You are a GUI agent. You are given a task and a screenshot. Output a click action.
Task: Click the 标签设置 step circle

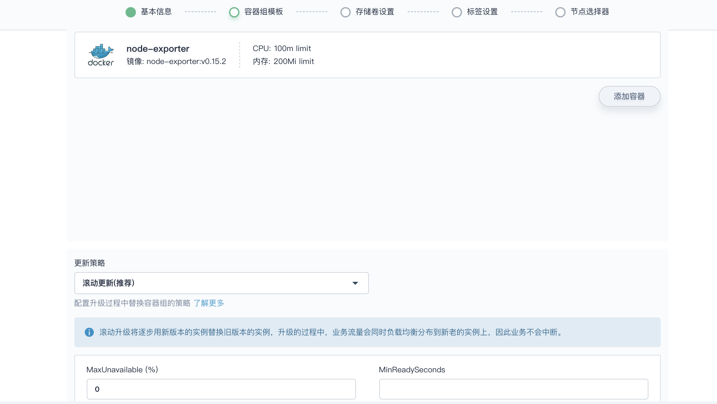[x=457, y=12]
